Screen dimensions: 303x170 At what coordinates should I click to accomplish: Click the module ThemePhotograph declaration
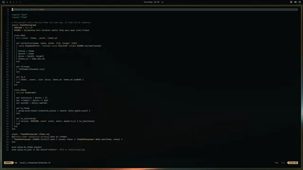tap(24, 25)
